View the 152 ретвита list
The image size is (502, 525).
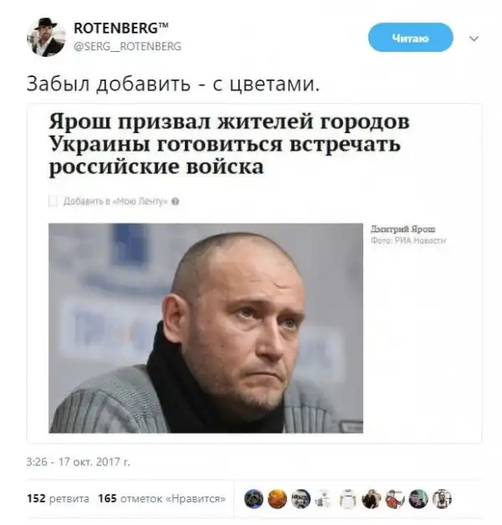(58, 498)
